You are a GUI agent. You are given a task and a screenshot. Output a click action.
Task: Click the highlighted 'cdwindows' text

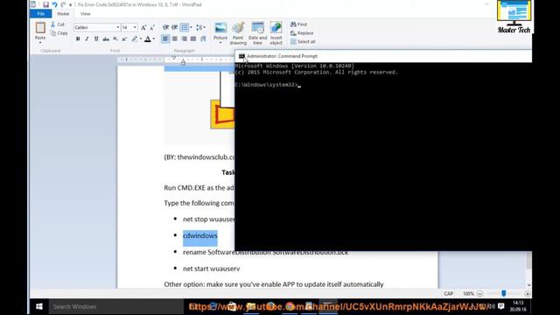tap(200, 235)
